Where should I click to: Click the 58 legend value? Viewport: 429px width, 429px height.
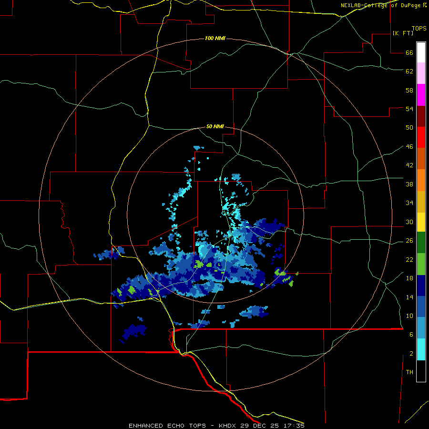[409, 90]
